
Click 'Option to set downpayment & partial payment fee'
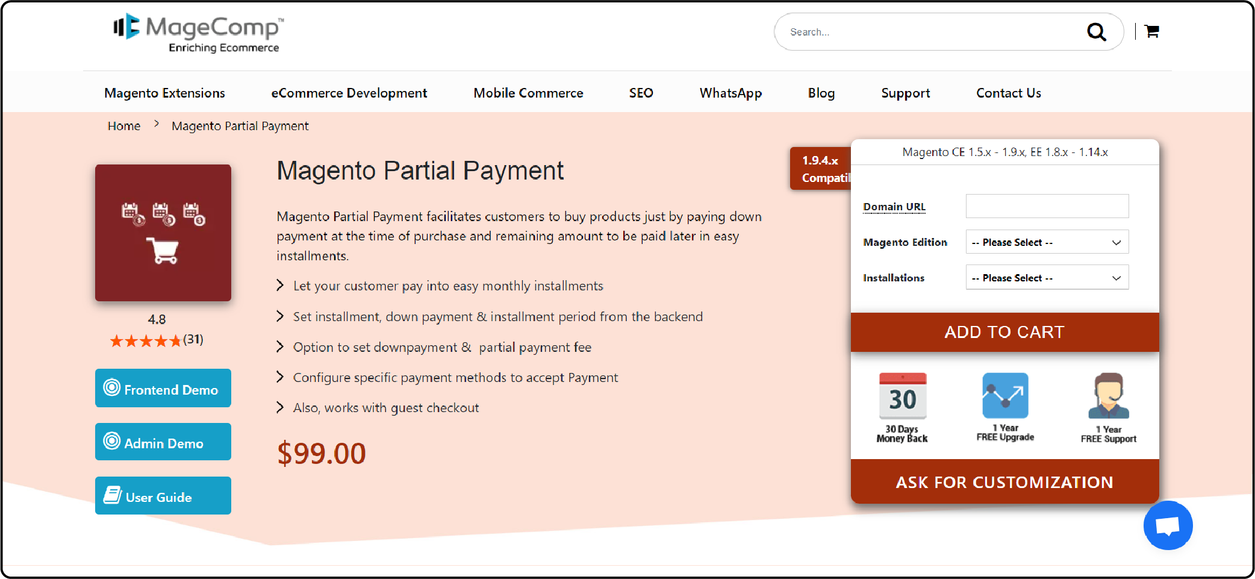click(x=442, y=347)
